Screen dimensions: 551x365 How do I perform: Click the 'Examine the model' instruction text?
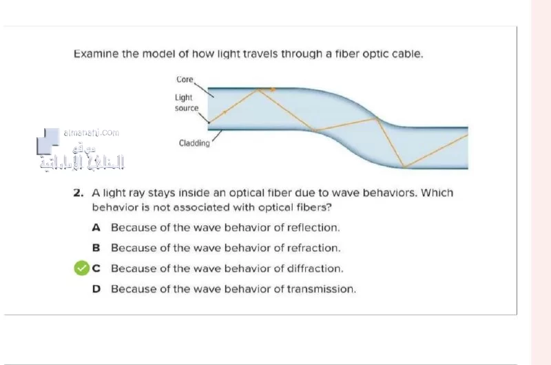coord(249,54)
